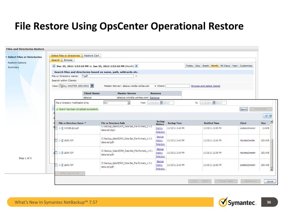Expand the LEAR.PDF row for ocabeta2master

coord(60,165)
